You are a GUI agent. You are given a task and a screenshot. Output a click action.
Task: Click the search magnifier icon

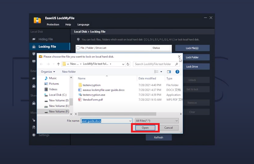[x=177, y=64]
